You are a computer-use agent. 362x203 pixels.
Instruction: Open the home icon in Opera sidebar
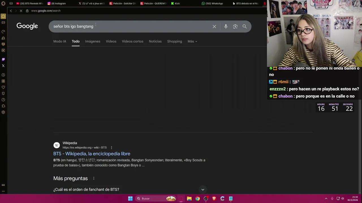point(3,16)
